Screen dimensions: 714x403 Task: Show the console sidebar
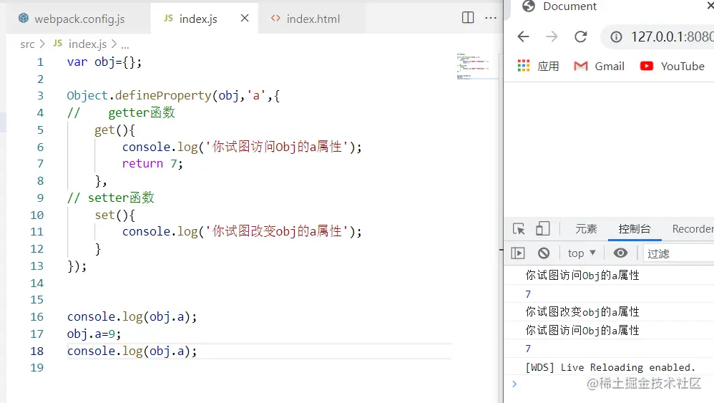pyautogui.click(x=518, y=253)
